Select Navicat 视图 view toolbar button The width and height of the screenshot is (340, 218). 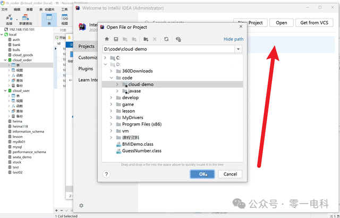coord(65,20)
